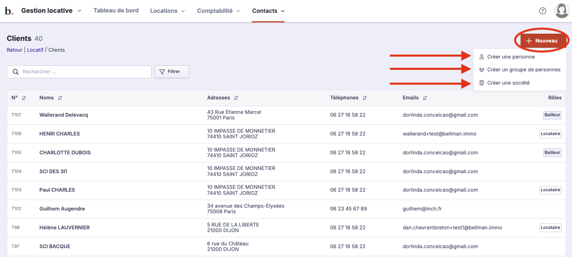Click the help question mark icon
Viewport: 572px width, 257px height.
pyautogui.click(x=542, y=11)
